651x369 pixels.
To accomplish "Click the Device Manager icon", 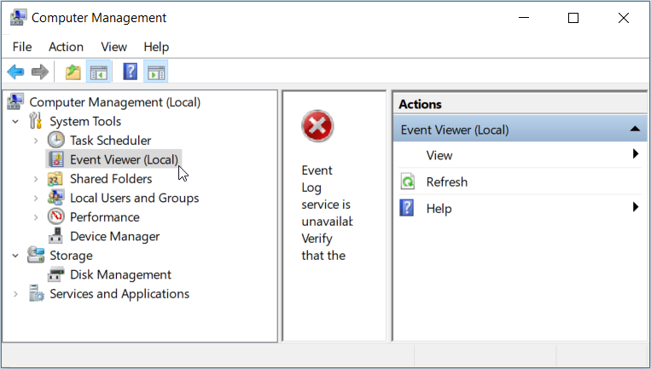I will [x=55, y=236].
